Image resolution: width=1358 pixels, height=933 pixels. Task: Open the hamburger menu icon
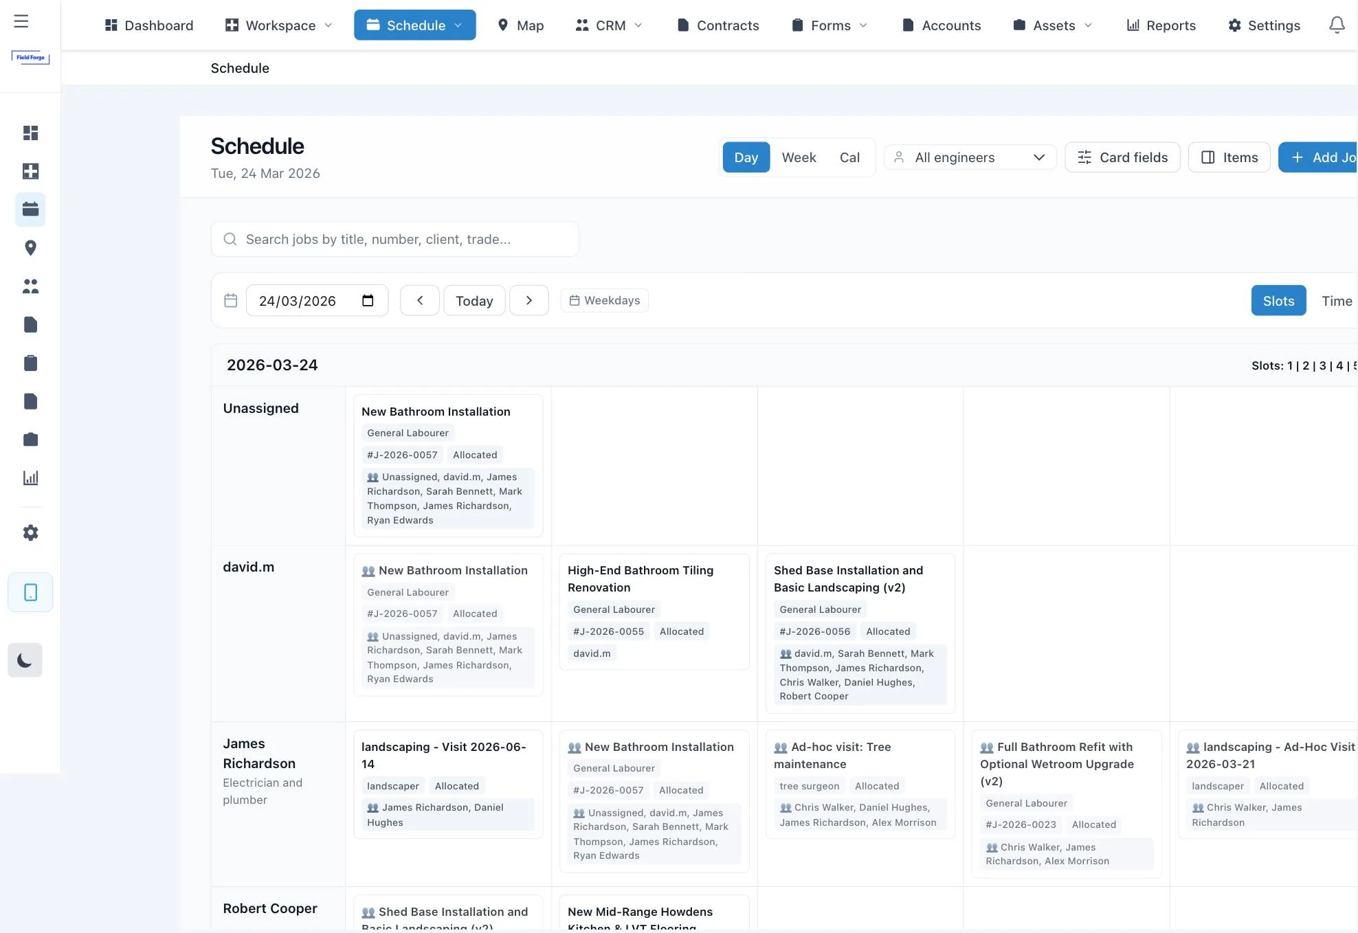click(x=21, y=21)
